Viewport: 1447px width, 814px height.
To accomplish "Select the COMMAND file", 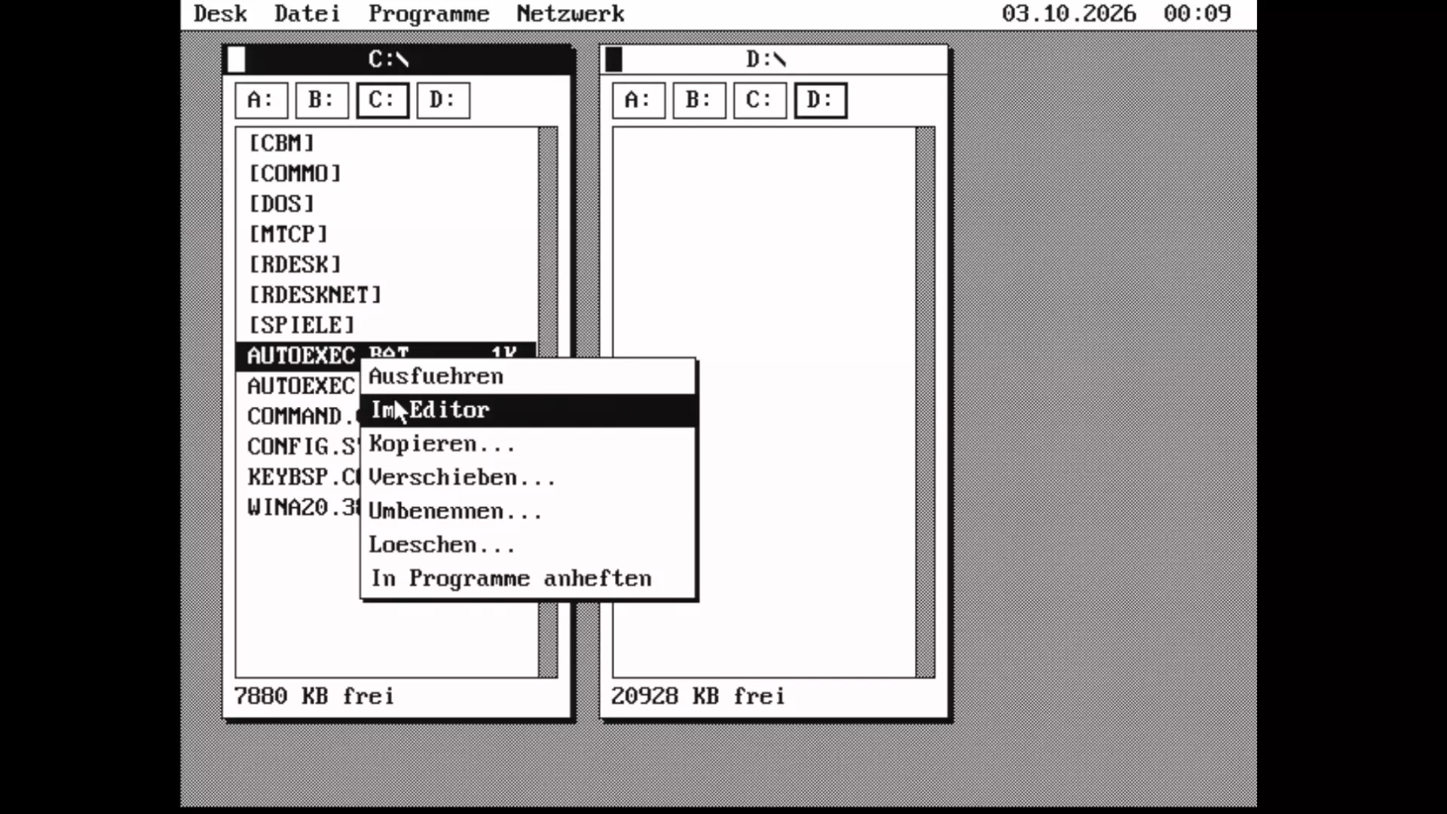I will tap(299, 416).
